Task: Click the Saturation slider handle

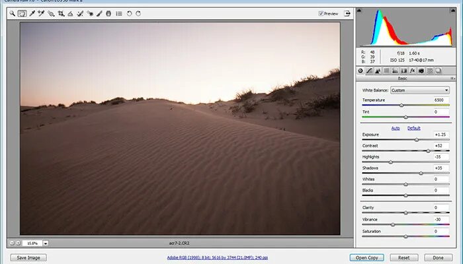Action: (x=405, y=236)
